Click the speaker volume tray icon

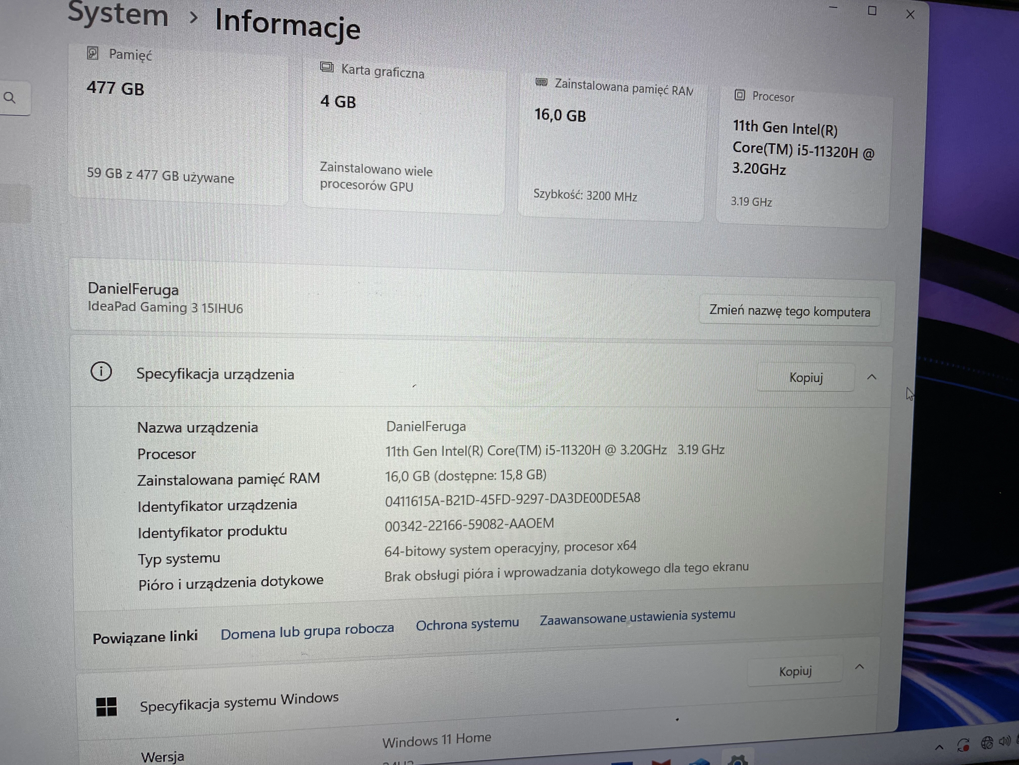pos(1004,741)
